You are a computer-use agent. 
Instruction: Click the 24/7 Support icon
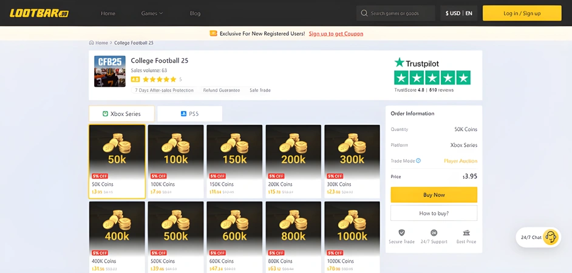click(434, 232)
